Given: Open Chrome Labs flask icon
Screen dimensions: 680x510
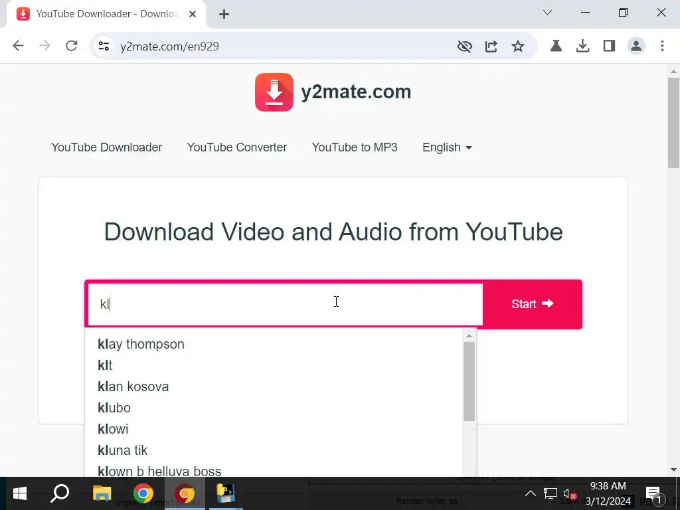Looking at the screenshot, I should pyautogui.click(x=556, y=46).
